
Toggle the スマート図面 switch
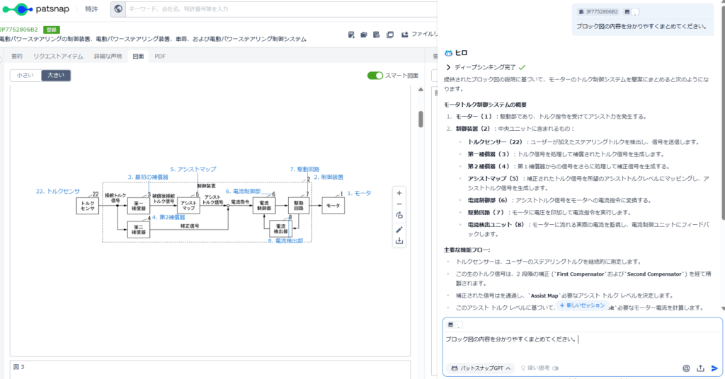click(x=375, y=76)
